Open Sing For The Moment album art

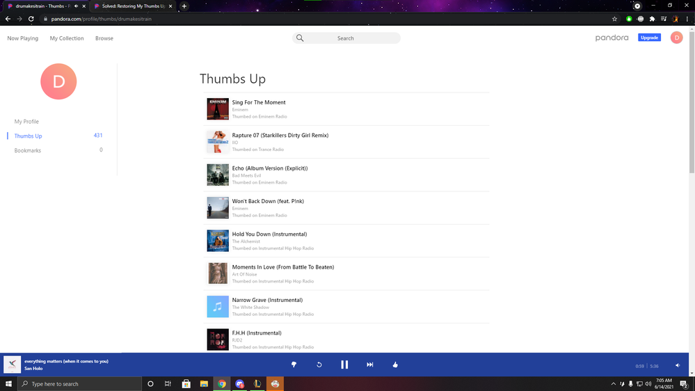[218, 109]
